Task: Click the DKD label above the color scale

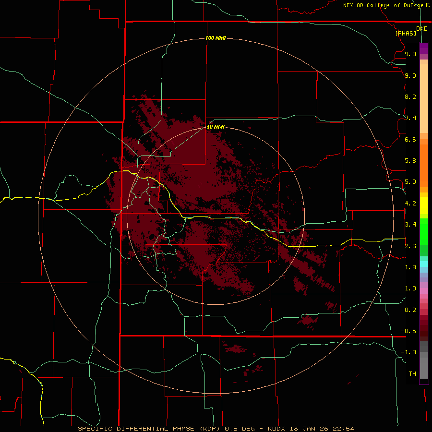Action: [422, 29]
